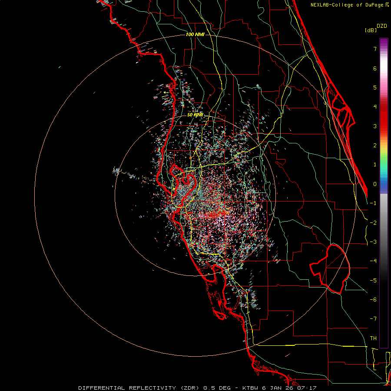Click the -6 value on color scale
Viewport: 391px width, 391px height.
(373, 300)
